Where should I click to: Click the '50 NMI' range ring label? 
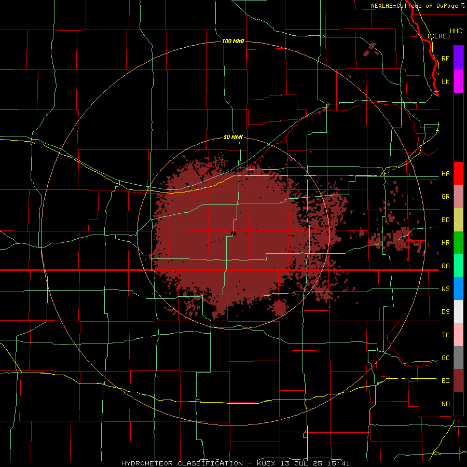click(x=233, y=138)
